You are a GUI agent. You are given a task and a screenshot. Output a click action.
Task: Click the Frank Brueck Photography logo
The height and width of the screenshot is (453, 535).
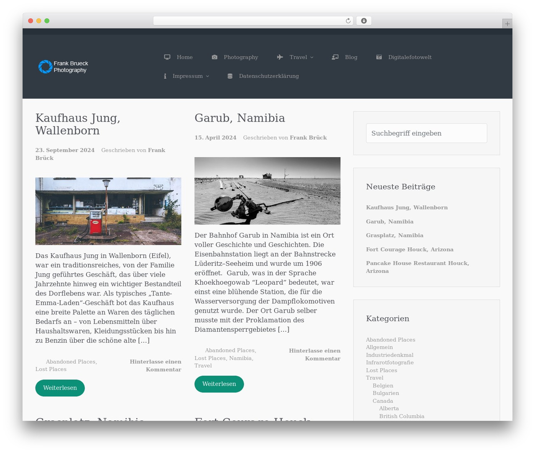point(63,66)
